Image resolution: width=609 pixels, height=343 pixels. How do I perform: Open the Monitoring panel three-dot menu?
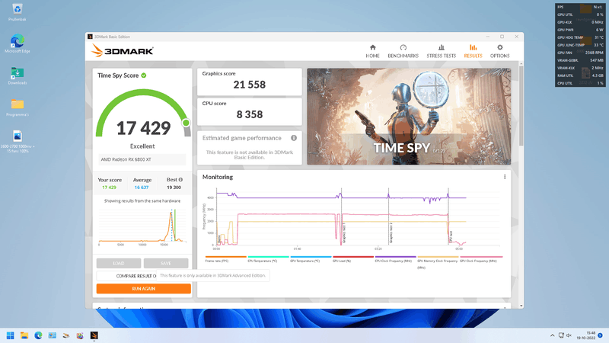[505, 177]
